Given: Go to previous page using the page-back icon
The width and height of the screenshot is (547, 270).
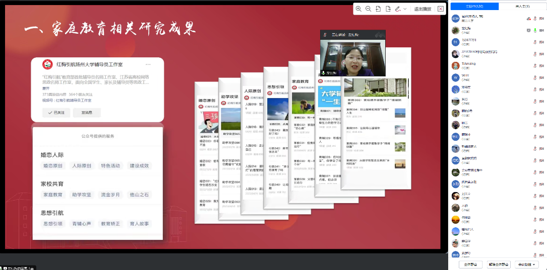Looking at the screenshot, I should coord(378,9).
